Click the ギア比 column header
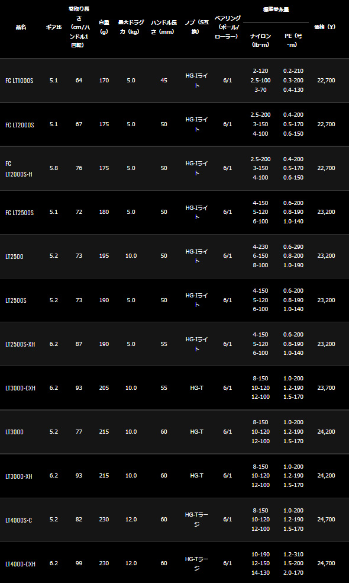This screenshot has height=583, width=349. point(54,27)
